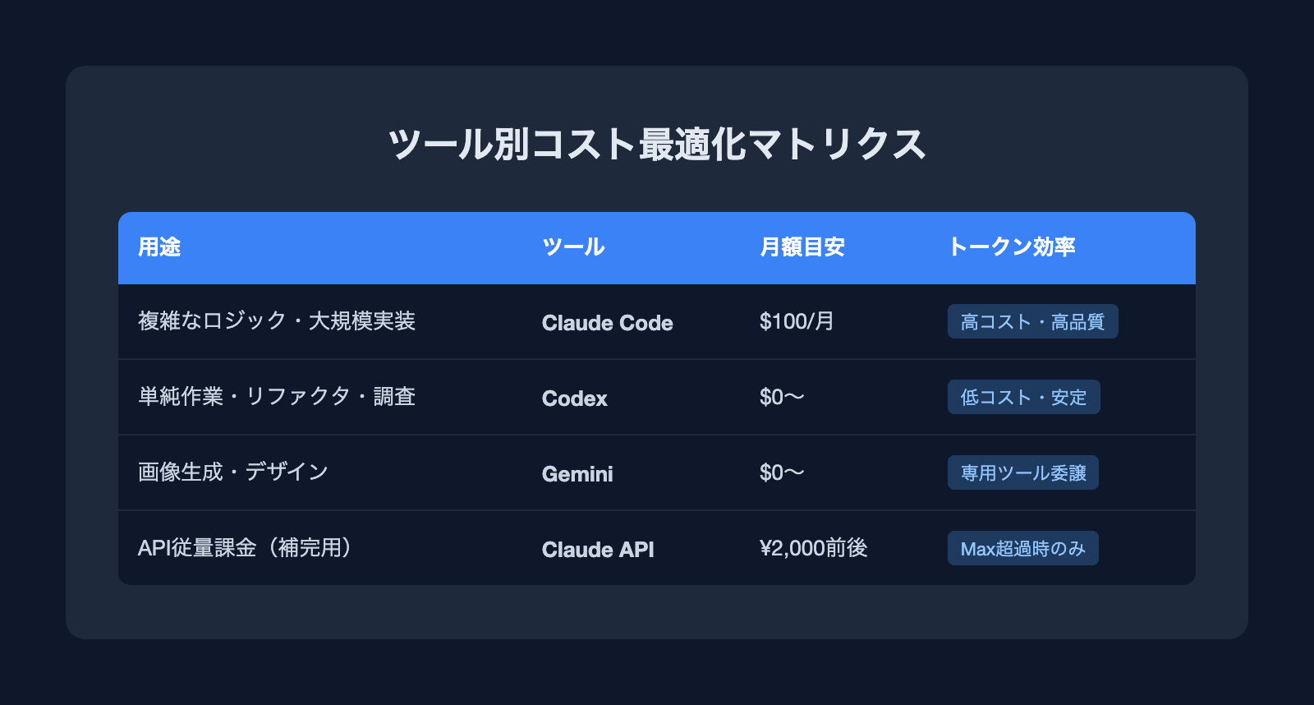Select the 画像生成・デザイン cell

pyautogui.click(x=233, y=472)
